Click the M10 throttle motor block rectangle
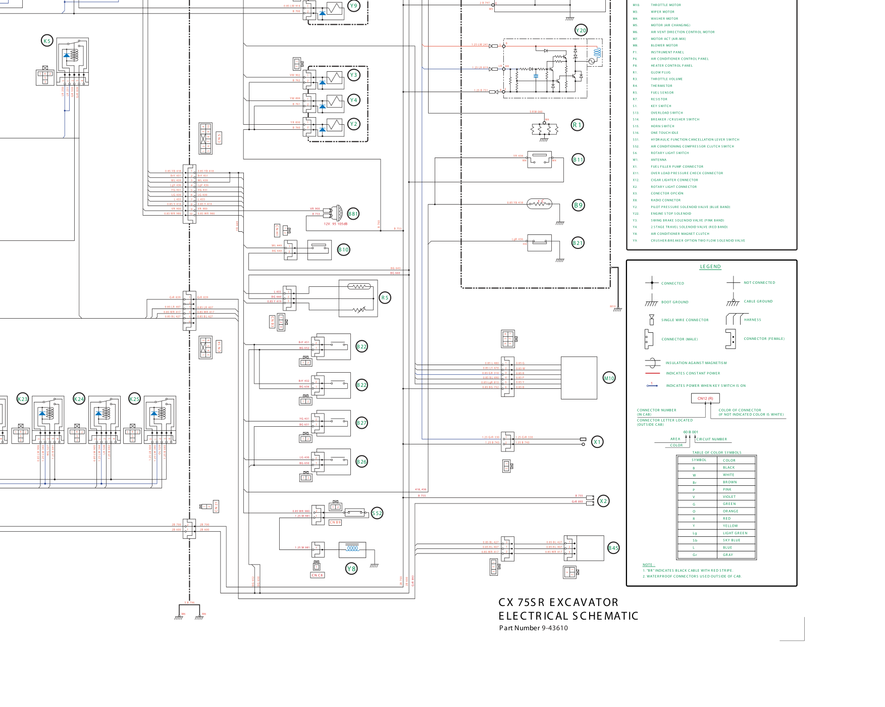 point(579,378)
